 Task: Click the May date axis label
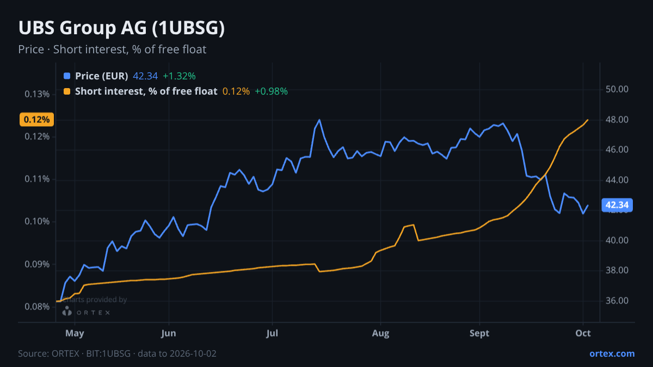(x=75, y=333)
